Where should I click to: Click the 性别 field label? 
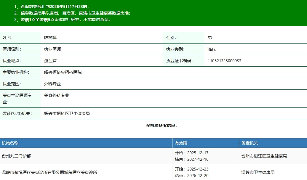click(x=171, y=38)
